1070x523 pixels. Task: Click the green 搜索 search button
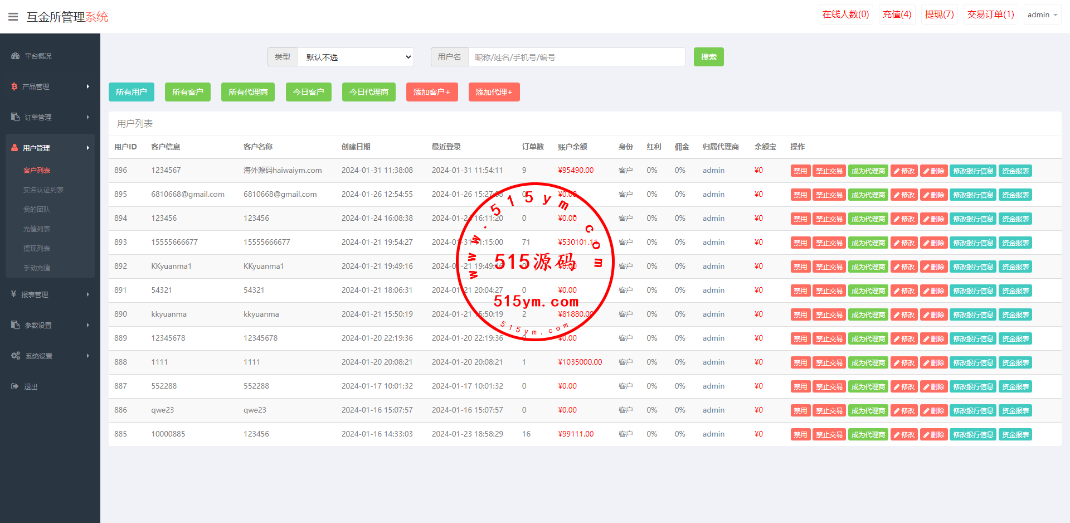(708, 57)
